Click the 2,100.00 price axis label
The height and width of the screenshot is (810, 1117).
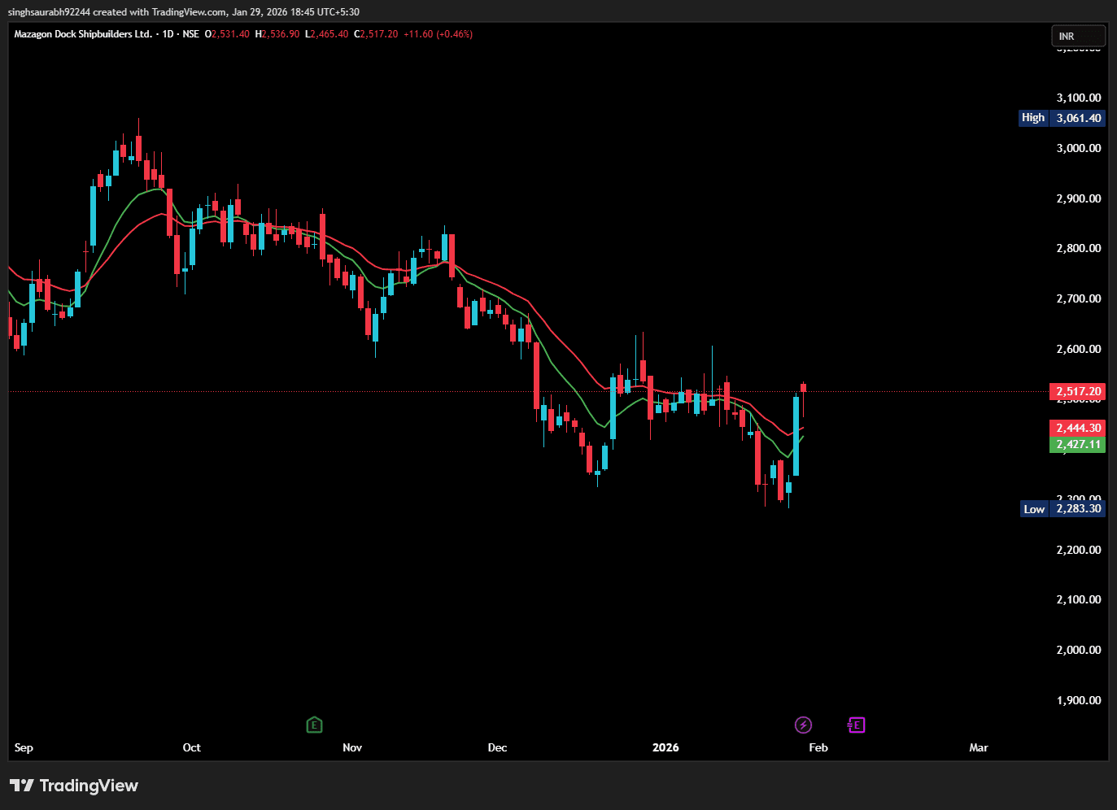point(1079,599)
